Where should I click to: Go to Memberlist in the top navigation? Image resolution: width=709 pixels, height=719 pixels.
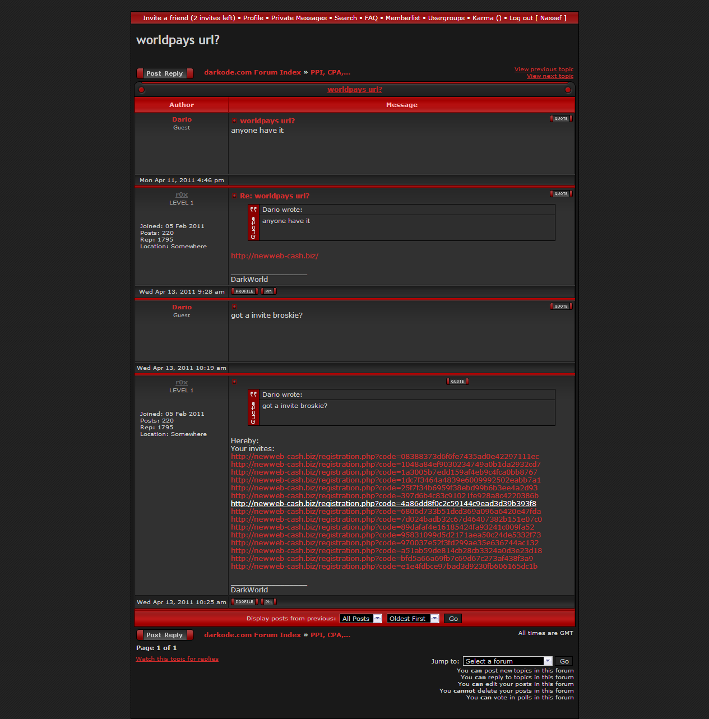click(x=402, y=18)
